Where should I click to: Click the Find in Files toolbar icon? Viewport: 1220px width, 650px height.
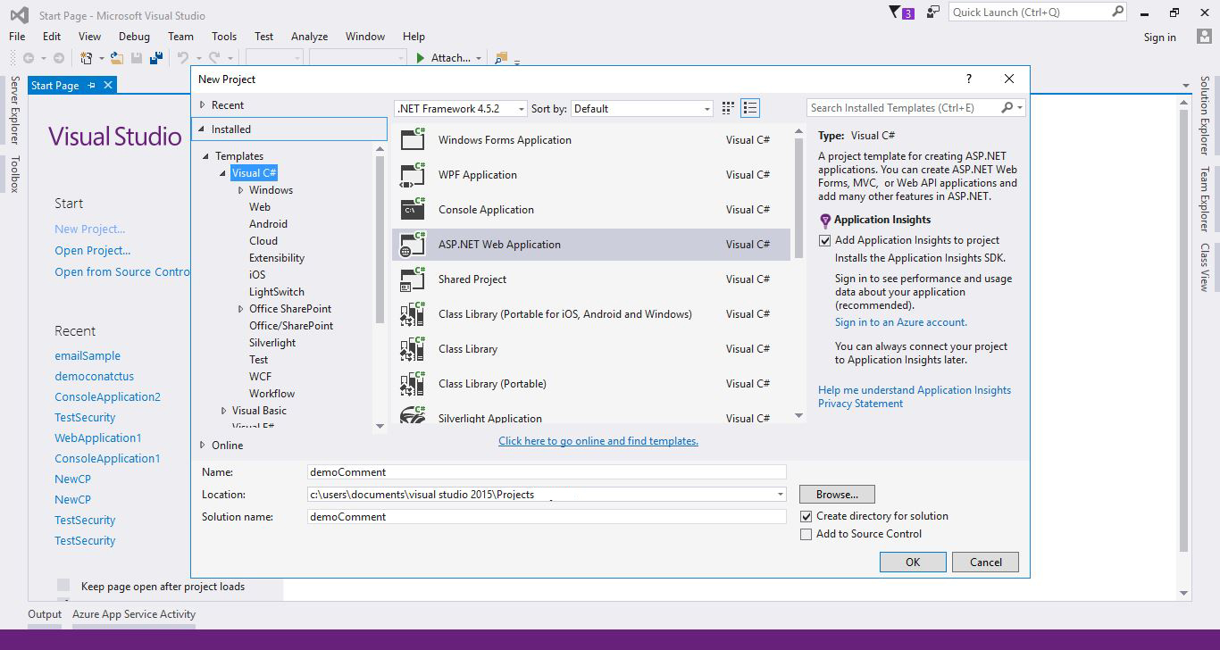pyautogui.click(x=501, y=58)
